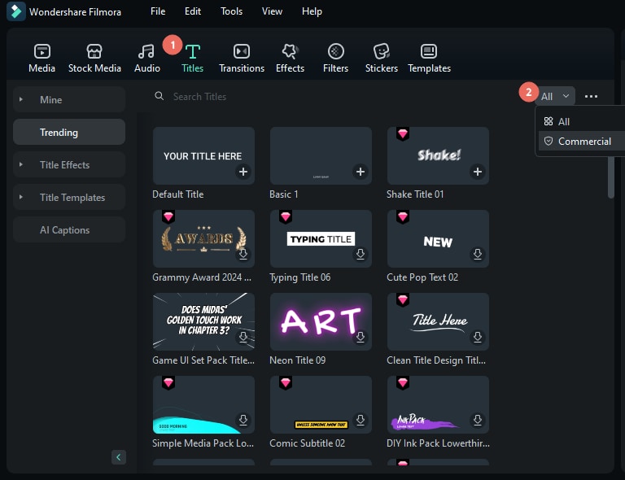Click the titles list vertical scrollbar
This screenshot has height=480, width=625.
[x=611, y=177]
